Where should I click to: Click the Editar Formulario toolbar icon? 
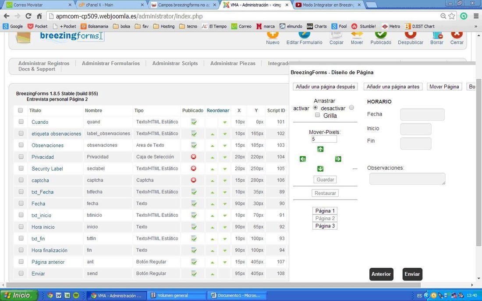[305, 38]
